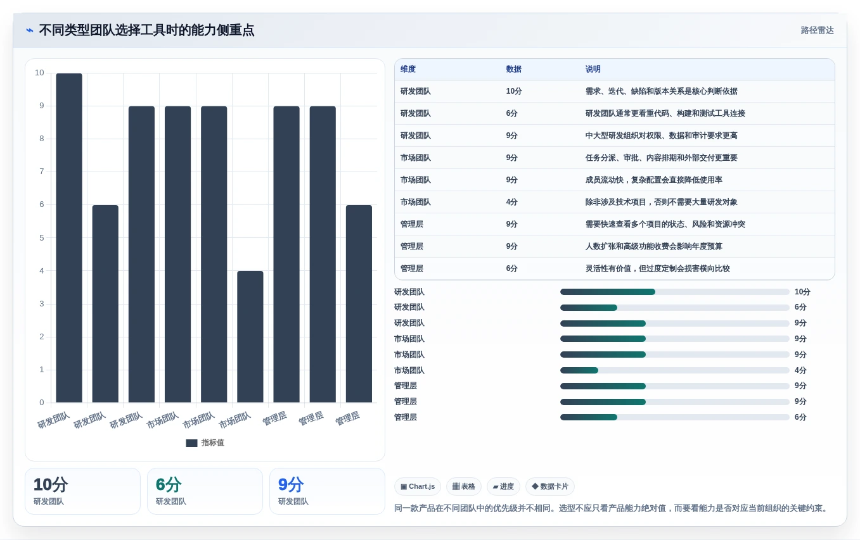The height and width of the screenshot is (540, 860).
Task: Click the lightning icon beside the page title
Action: 30,30
